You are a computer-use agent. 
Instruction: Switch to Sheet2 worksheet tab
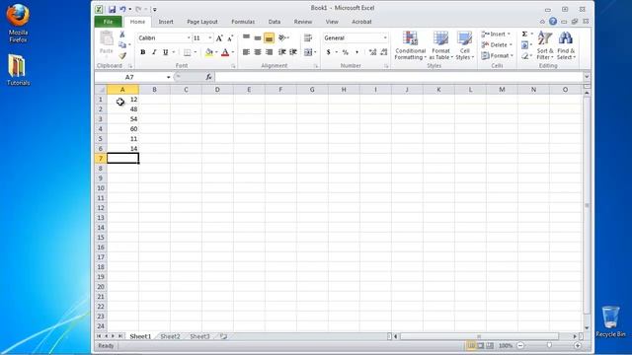(x=170, y=336)
